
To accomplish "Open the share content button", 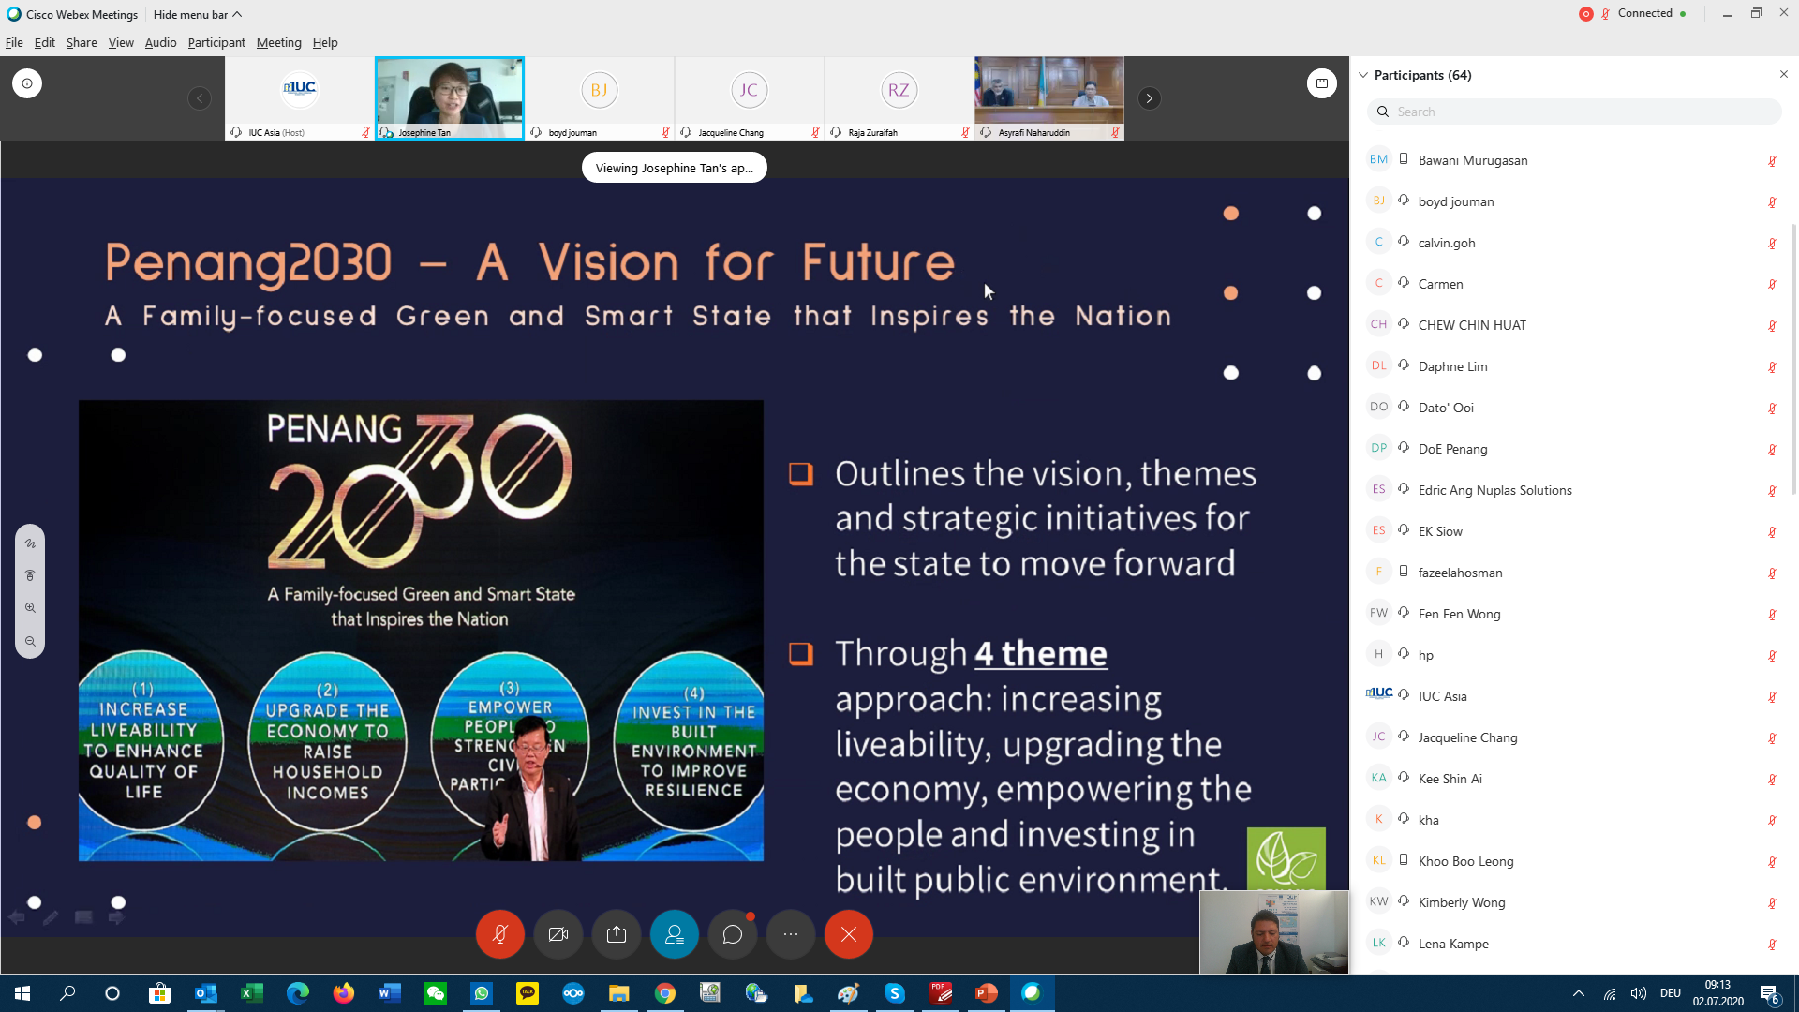I will click(x=617, y=934).
